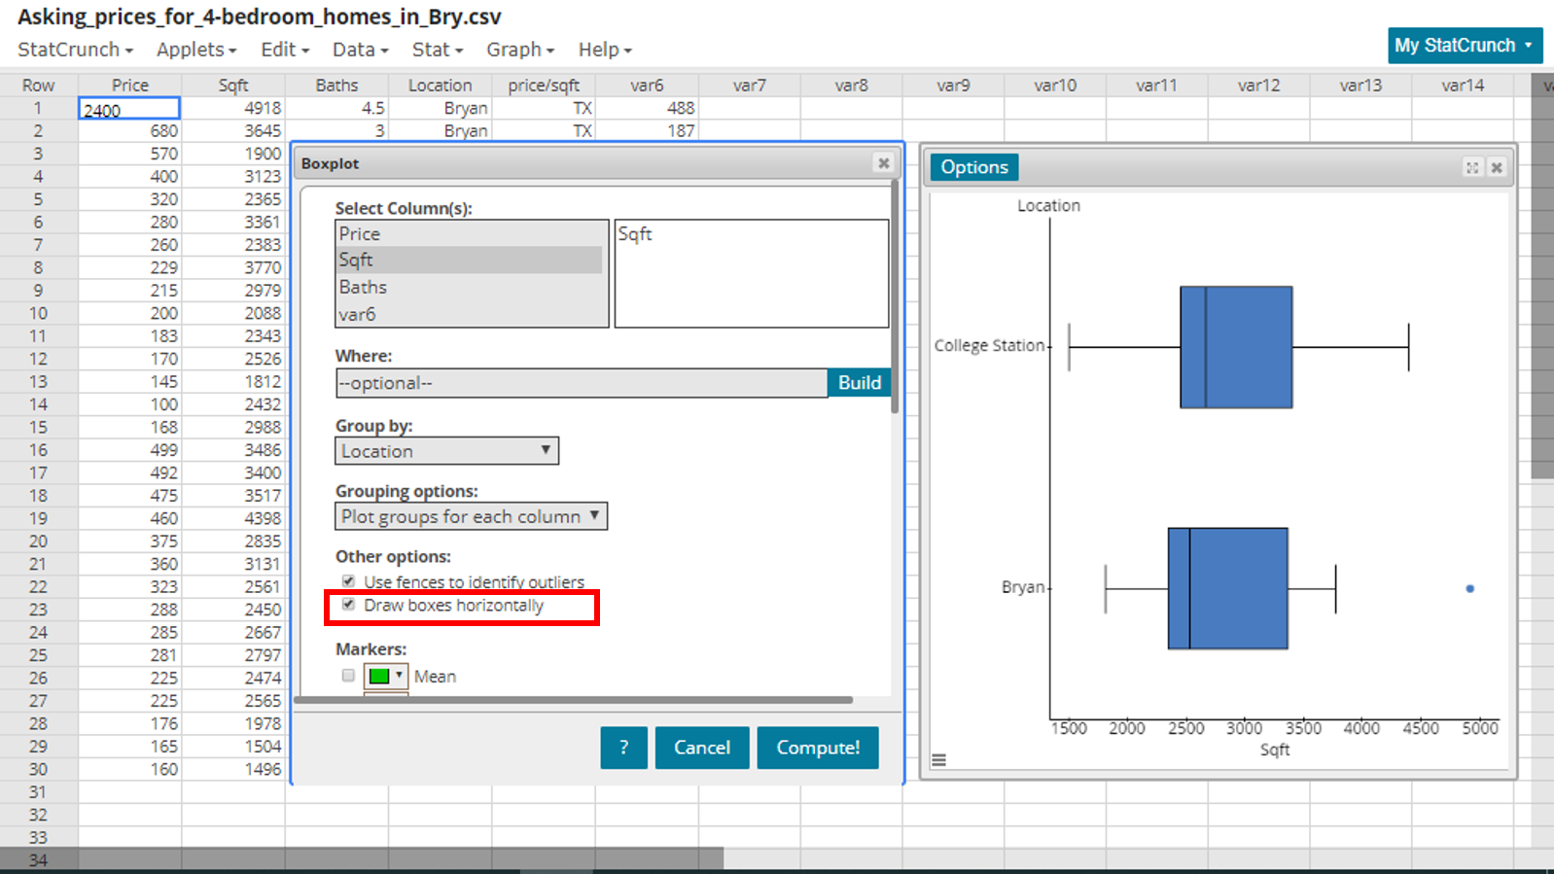The image size is (1554, 874).
Task: Open the Group by Location dropdown
Action: tap(446, 451)
